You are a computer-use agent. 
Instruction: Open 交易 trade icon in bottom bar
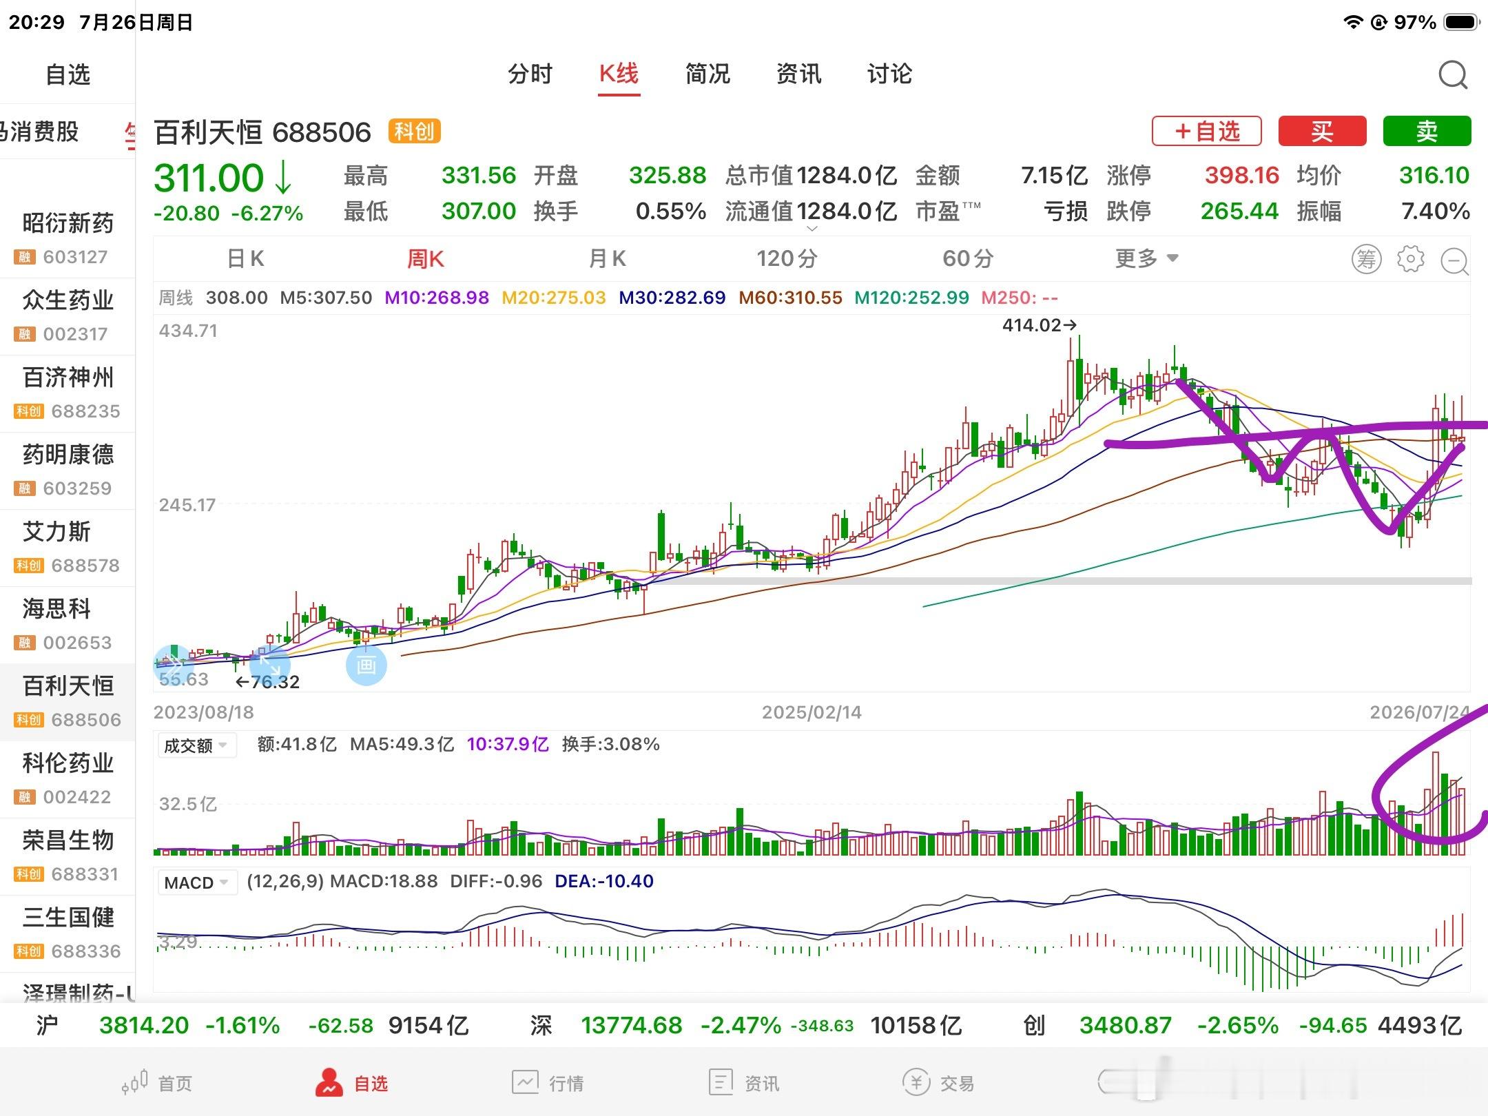916,1082
